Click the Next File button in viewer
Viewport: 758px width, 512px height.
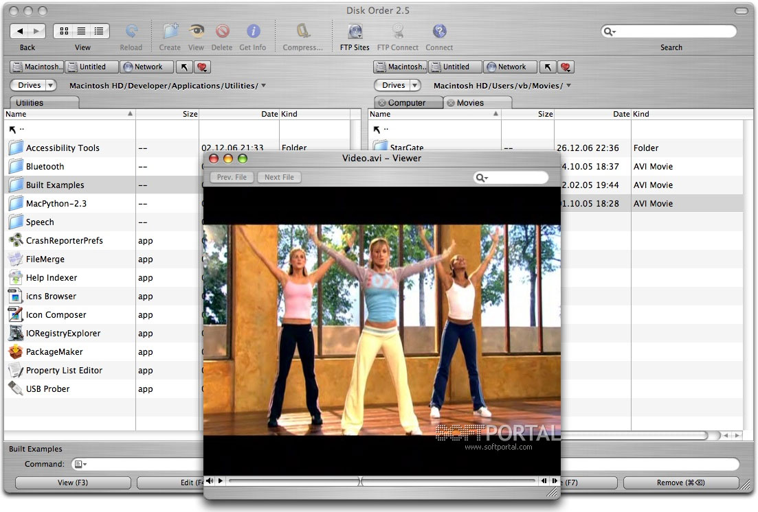click(279, 177)
